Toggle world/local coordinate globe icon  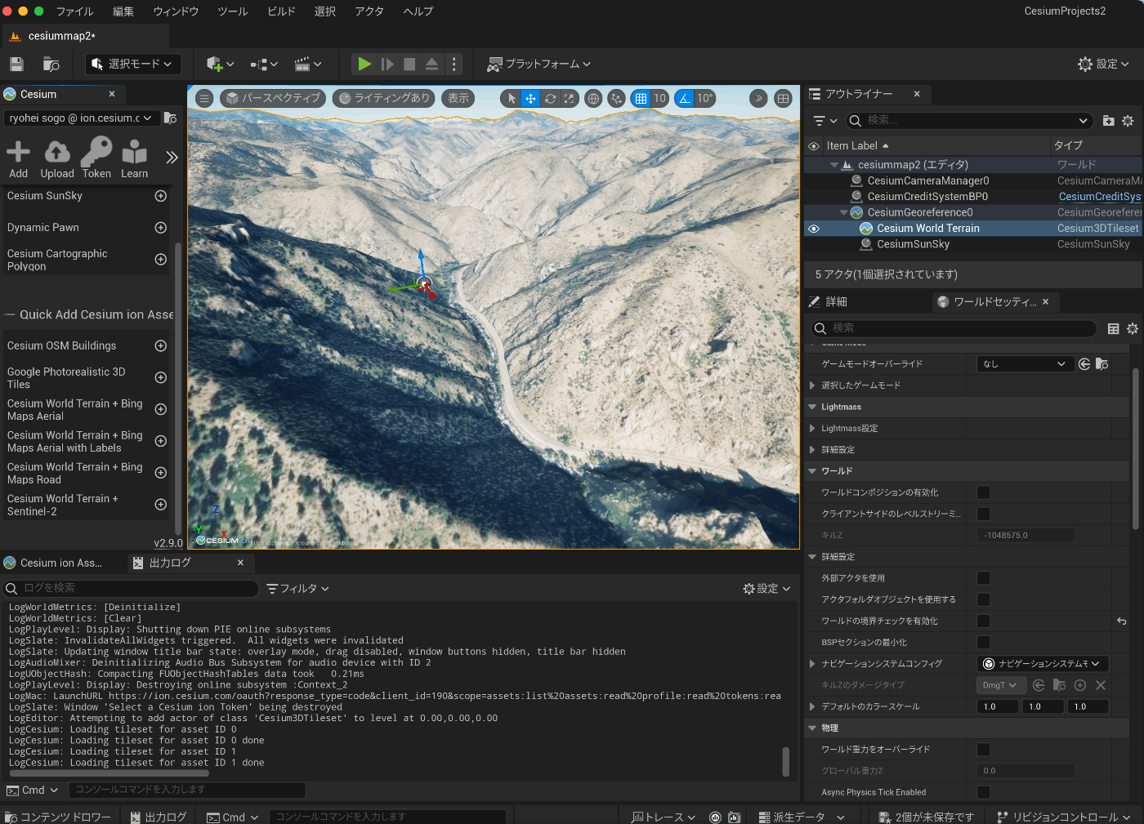coord(593,98)
